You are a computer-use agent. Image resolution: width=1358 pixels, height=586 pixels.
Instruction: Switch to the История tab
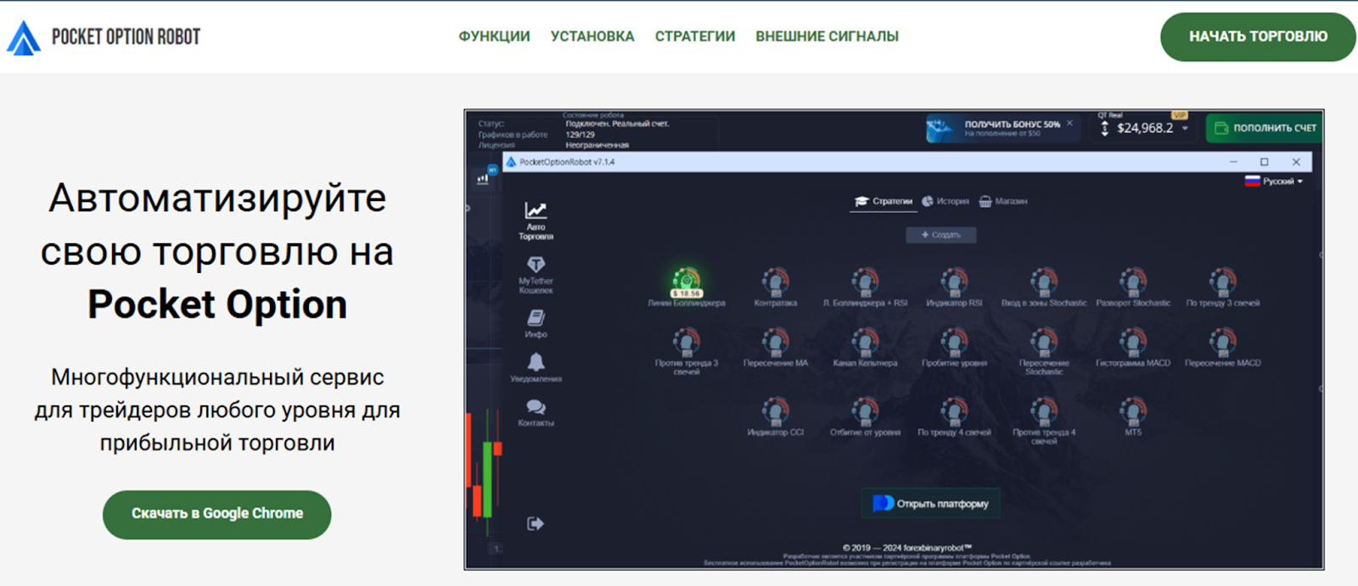(946, 201)
